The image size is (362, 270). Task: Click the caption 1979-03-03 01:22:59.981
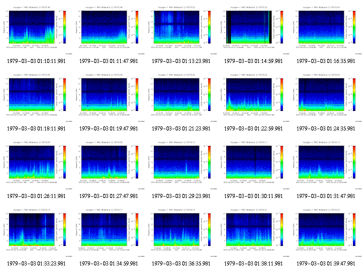coord(253,129)
